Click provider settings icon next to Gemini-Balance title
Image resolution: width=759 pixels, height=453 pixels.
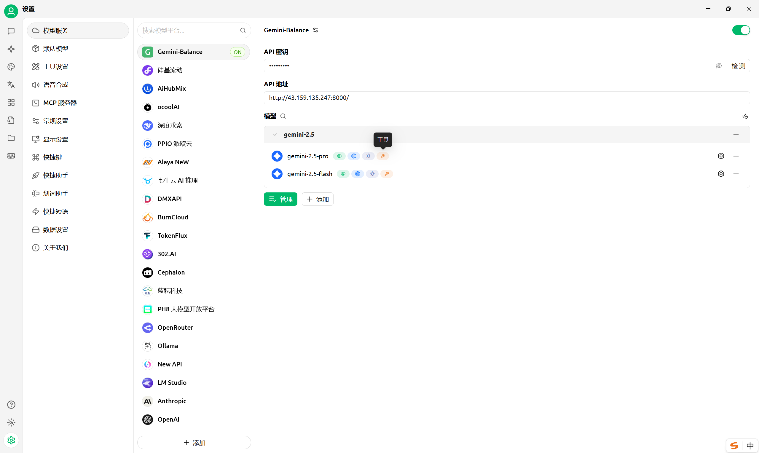pos(315,30)
